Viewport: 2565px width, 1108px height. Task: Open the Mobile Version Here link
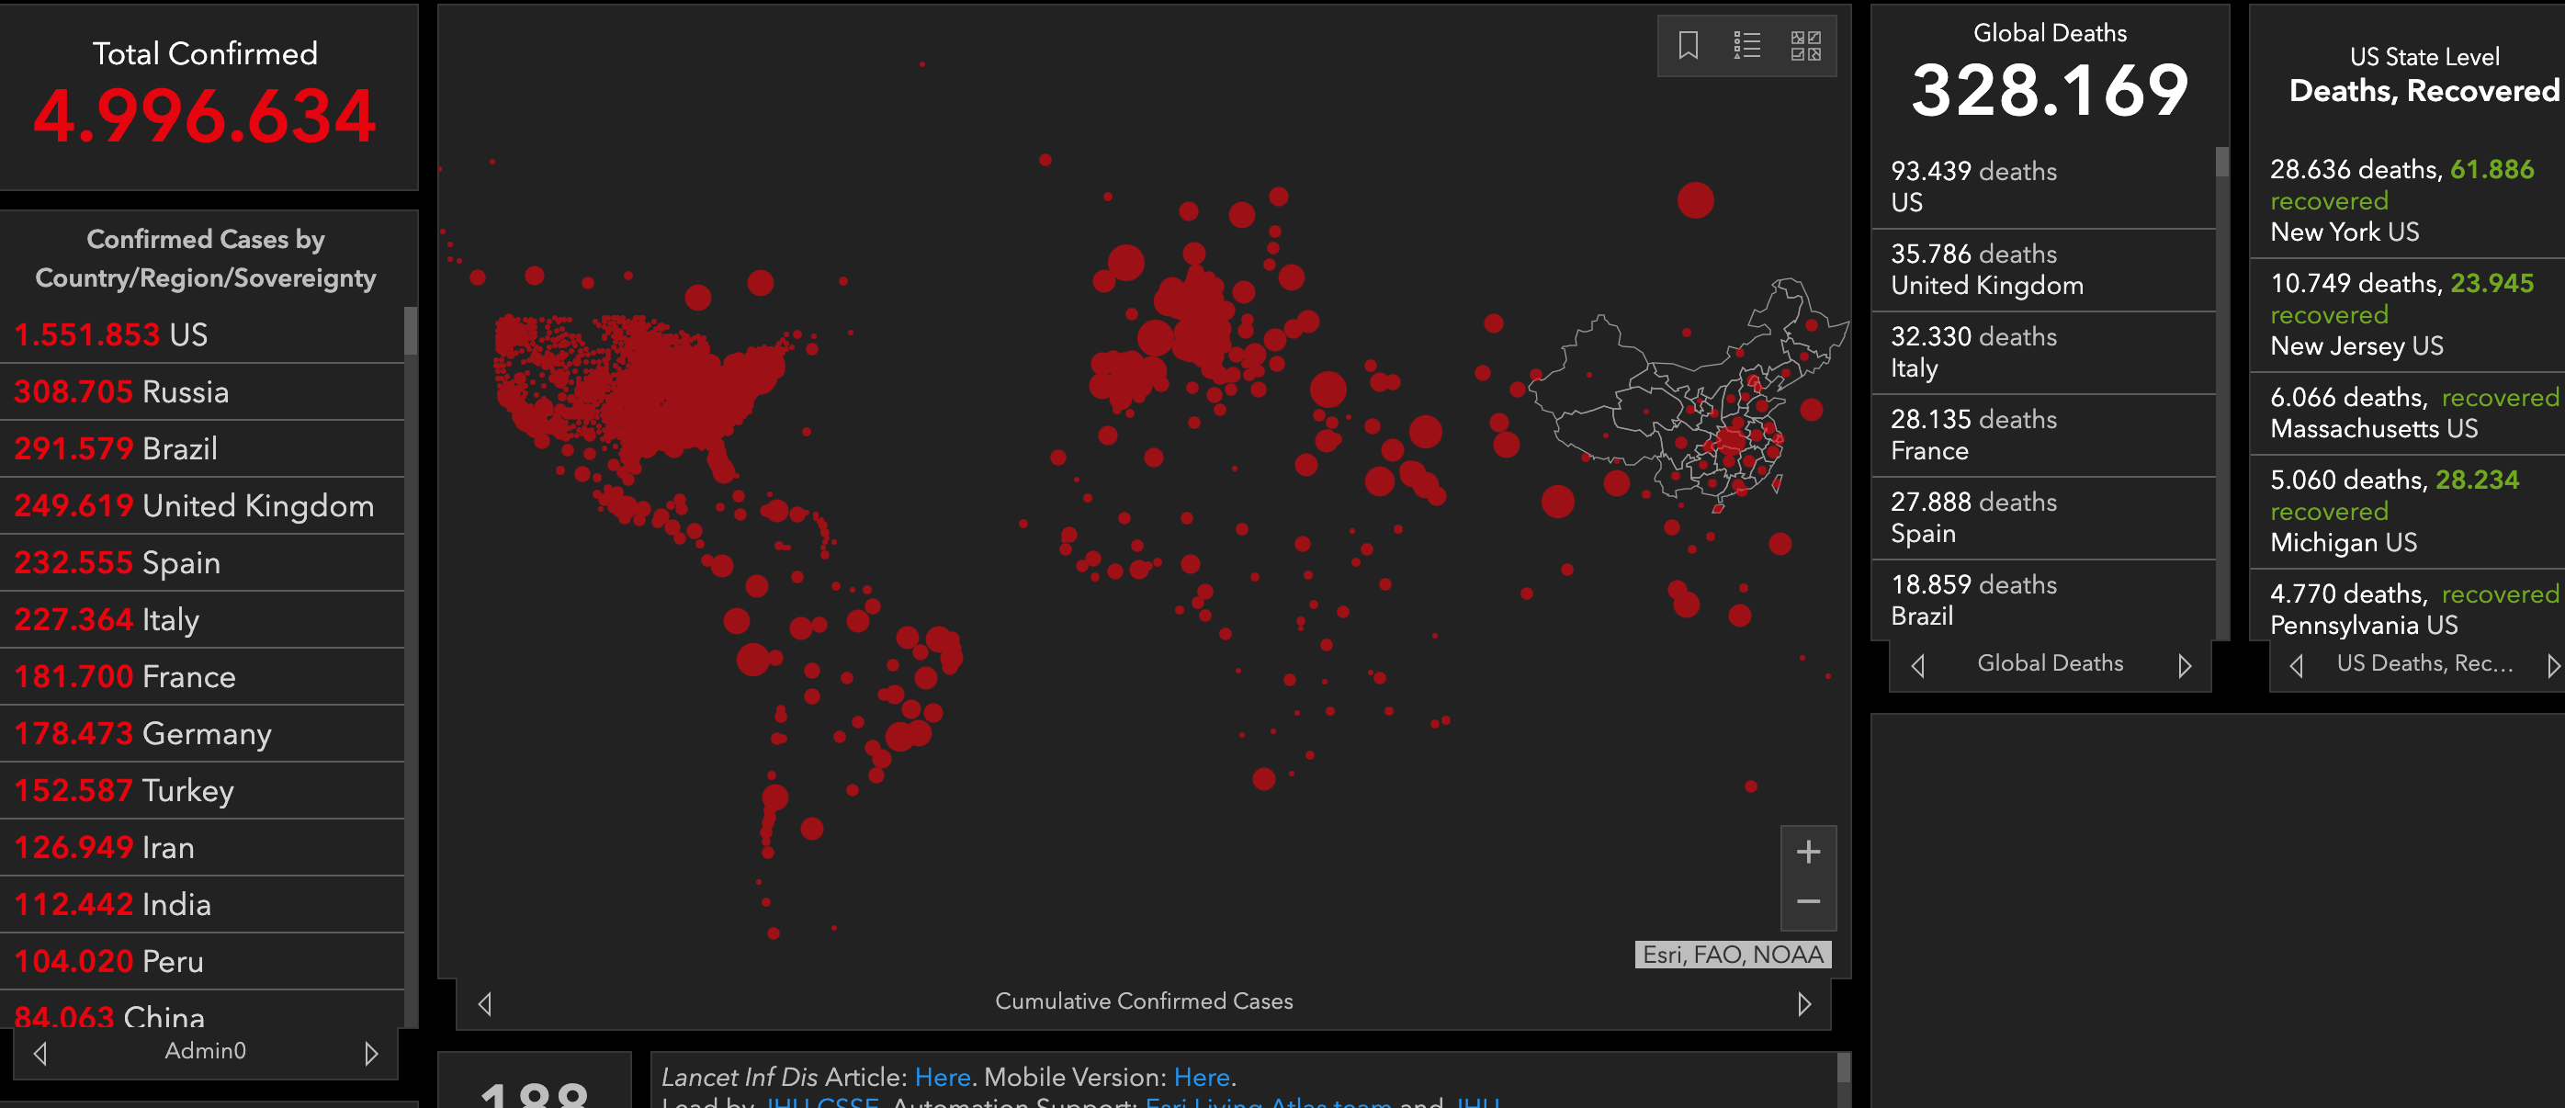point(1201,1077)
